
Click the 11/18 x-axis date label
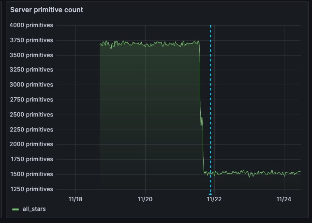(x=76, y=199)
